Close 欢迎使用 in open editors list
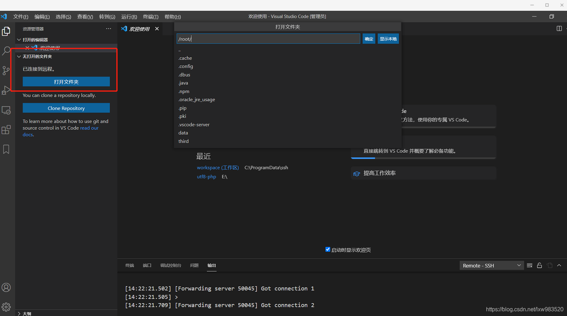 pyautogui.click(x=27, y=48)
